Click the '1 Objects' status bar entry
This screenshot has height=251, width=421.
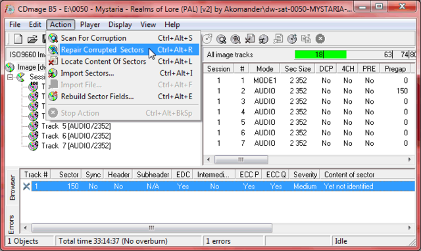[x=23, y=241]
